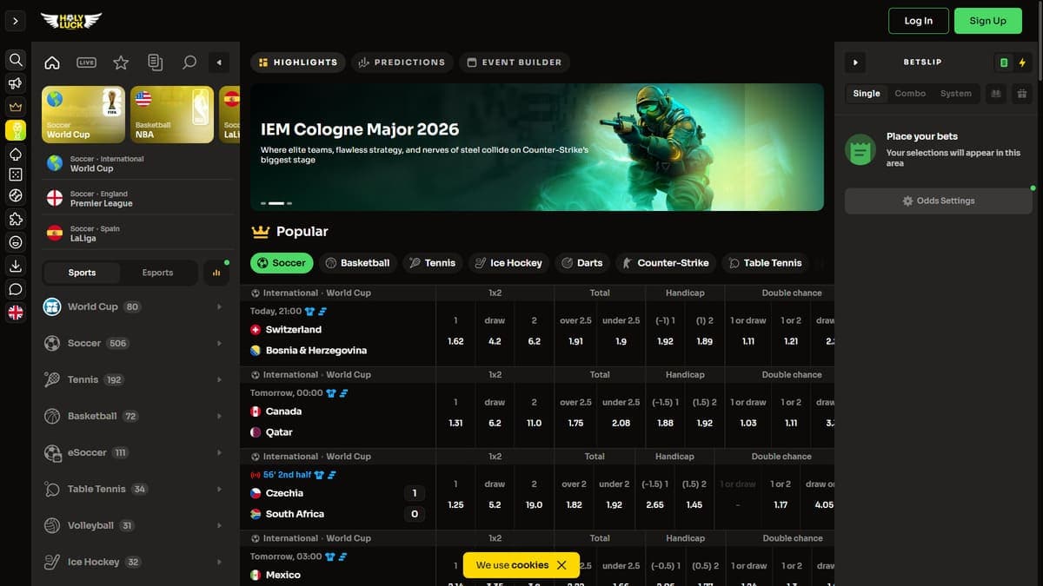Switch to the Esports toggle
Viewport: 1043px width, 586px height.
[157, 273]
